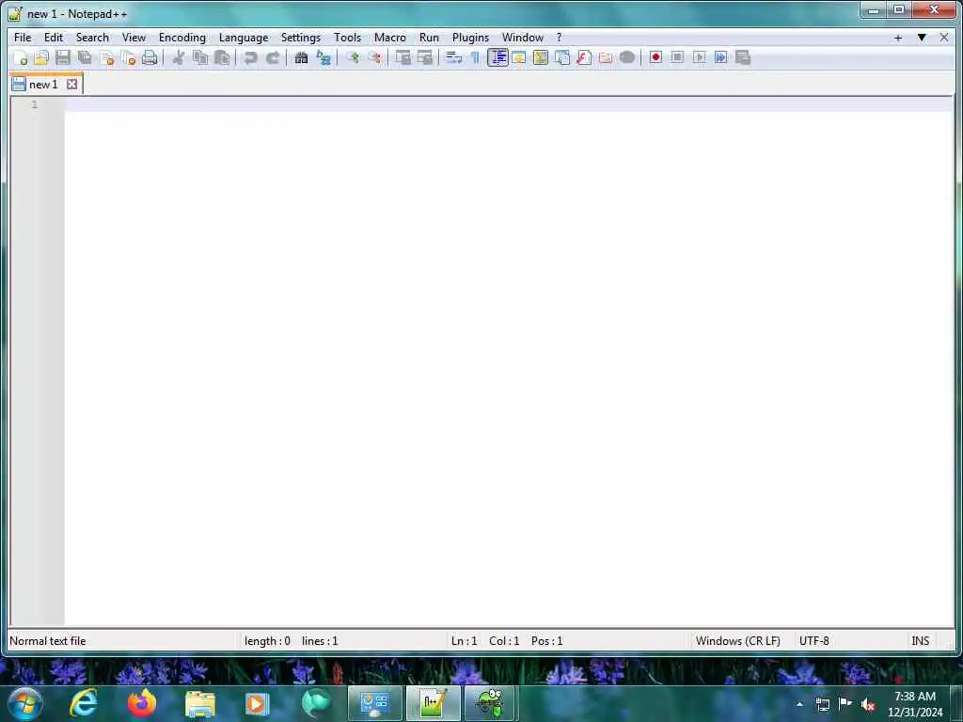Run macro multiple times icon
The image size is (963, 722).
pos(721,57)
